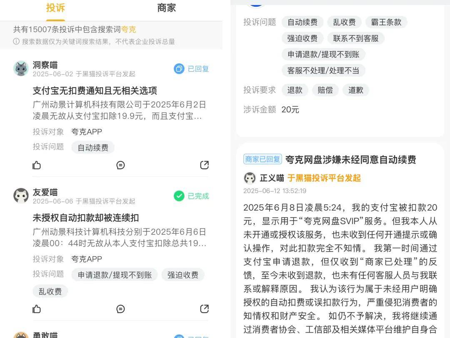Click the 自动续费 tag under 洞察喵 complaint
Viewport: 450px width, 338px height.
click(x=93, y=147)
